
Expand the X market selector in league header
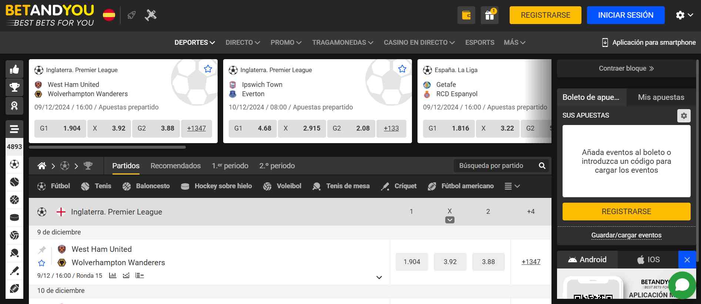450,220
